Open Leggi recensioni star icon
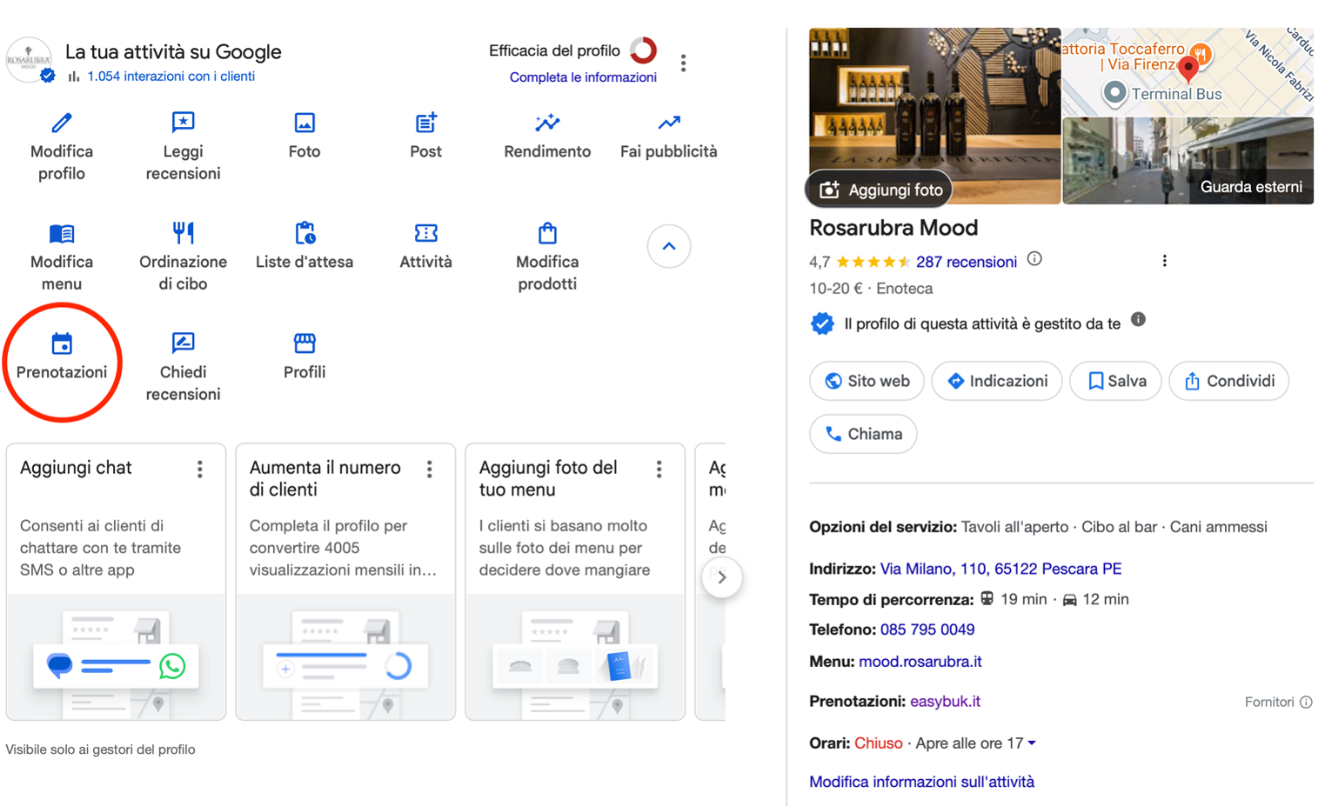 tap(183, 123)
